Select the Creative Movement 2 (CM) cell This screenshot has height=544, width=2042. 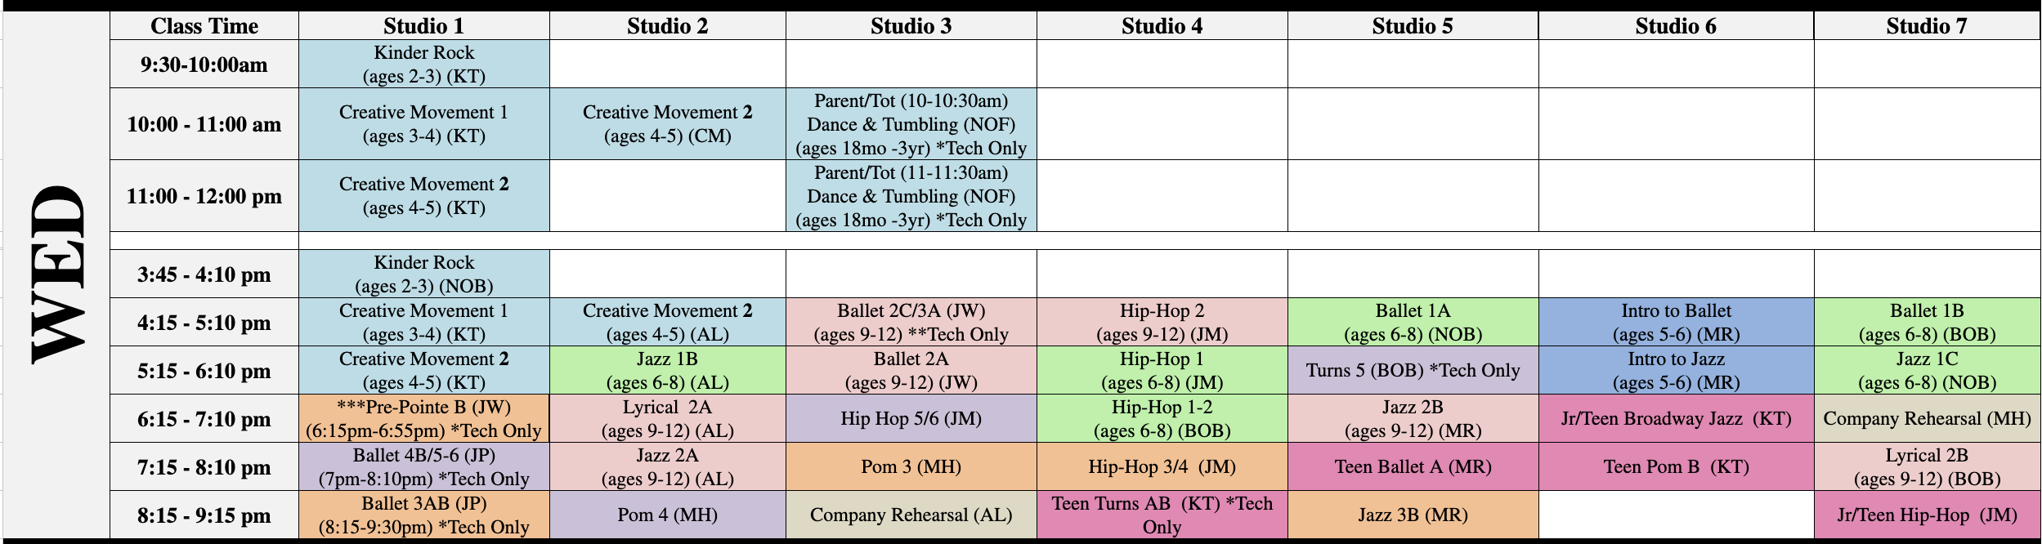click(667, 124)
